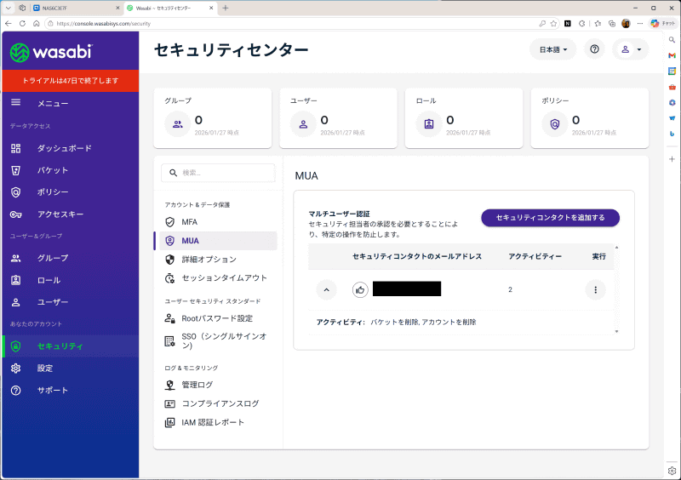Toggle the hamburger menu icon
The width and height of the screenshot is (681, 480).
coord(15,102)
